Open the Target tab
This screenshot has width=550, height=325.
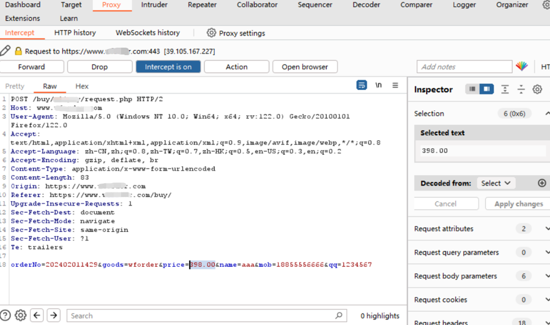point(71,5)
